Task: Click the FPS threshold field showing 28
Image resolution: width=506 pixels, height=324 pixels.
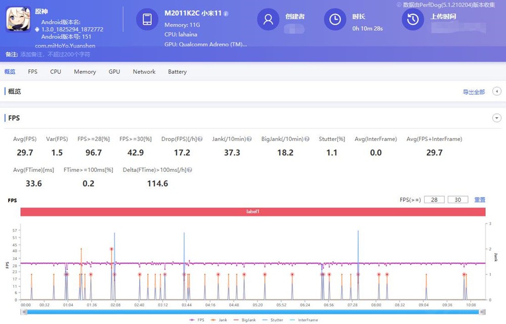Action: 434,200
